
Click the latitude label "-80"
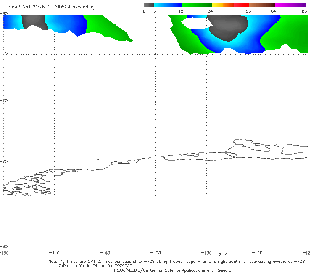[4, 246]
